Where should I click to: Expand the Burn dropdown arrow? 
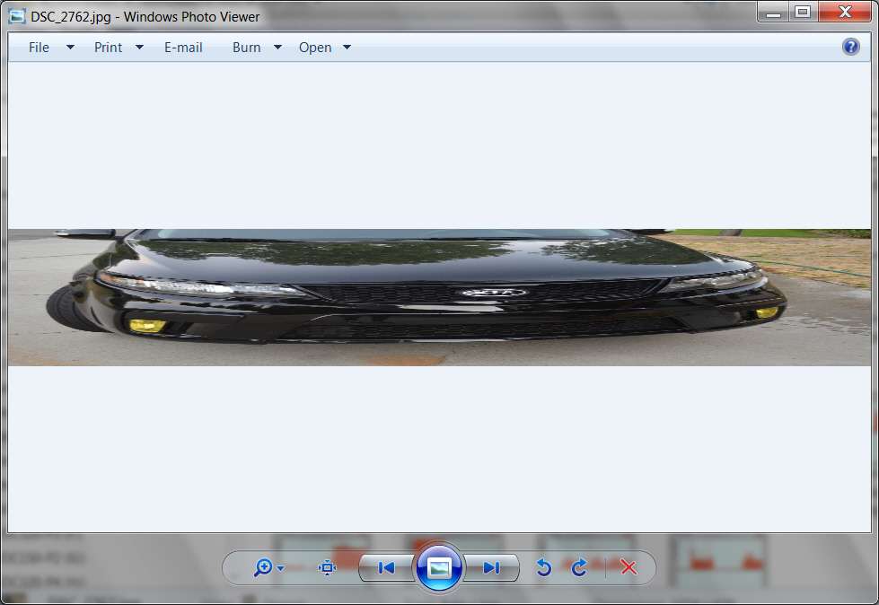click(x=277, y=48)
